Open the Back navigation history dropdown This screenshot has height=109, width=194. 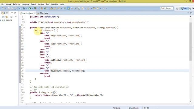coord(100,8)
